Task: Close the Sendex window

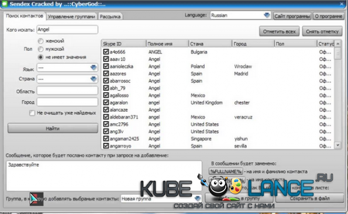Action: click(342, 4)
